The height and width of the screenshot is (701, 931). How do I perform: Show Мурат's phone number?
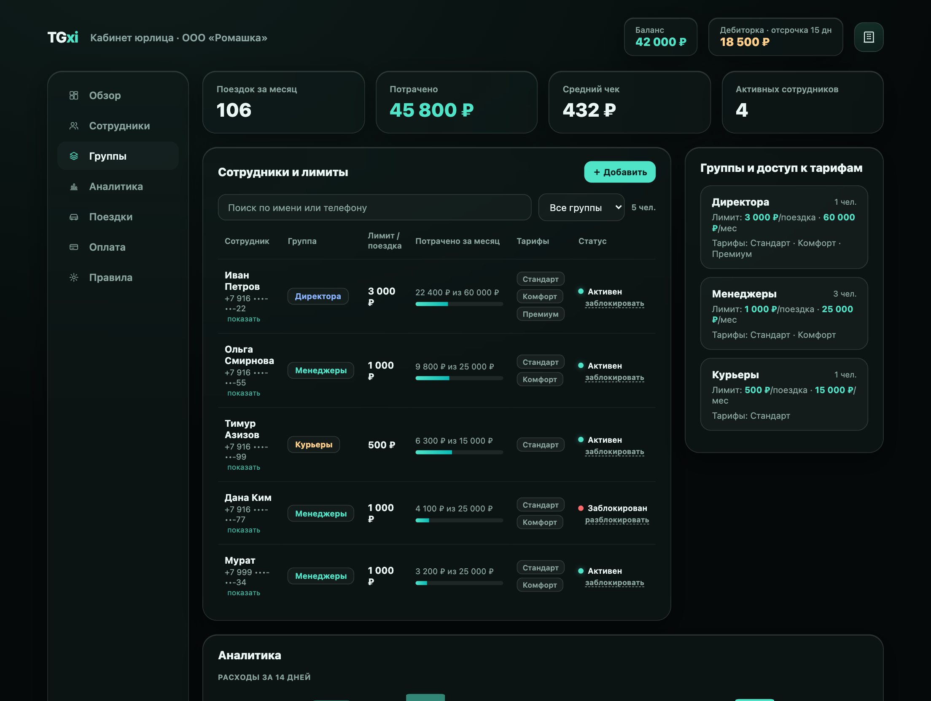[x=244, y=593]
